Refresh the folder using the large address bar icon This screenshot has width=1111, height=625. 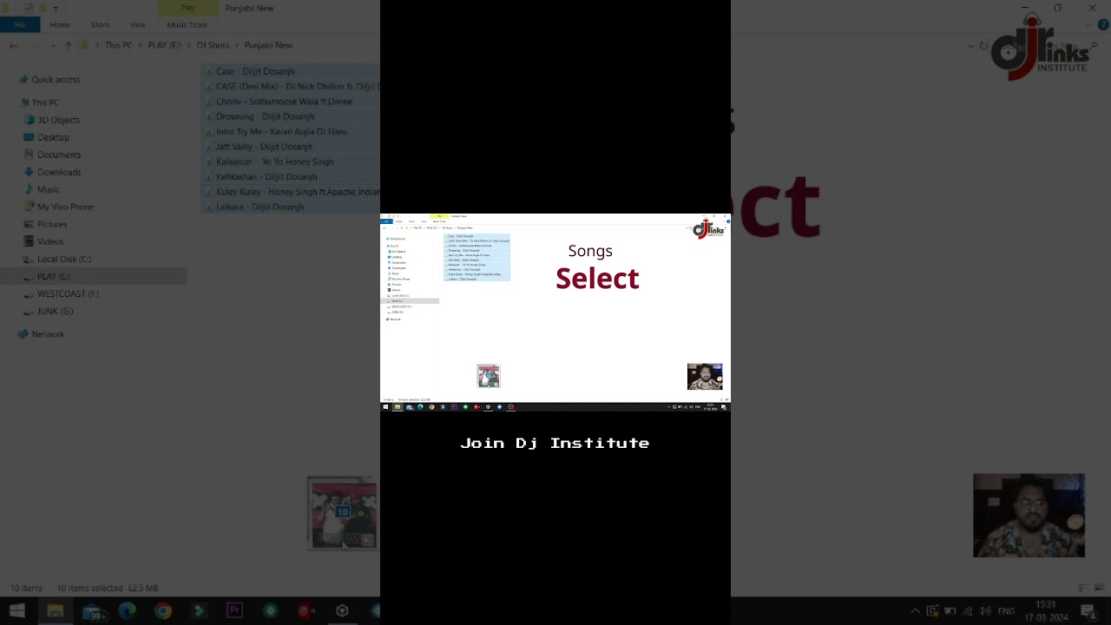click(983, 46)
